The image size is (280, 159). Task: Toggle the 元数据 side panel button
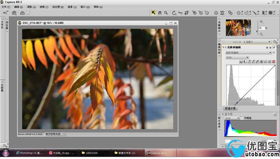2,82
